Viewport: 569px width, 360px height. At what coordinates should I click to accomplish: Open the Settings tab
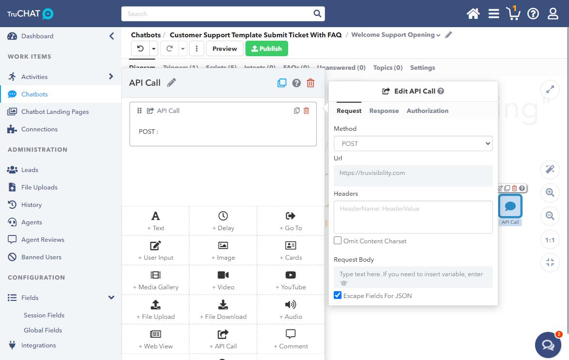[x=423, y=67]
